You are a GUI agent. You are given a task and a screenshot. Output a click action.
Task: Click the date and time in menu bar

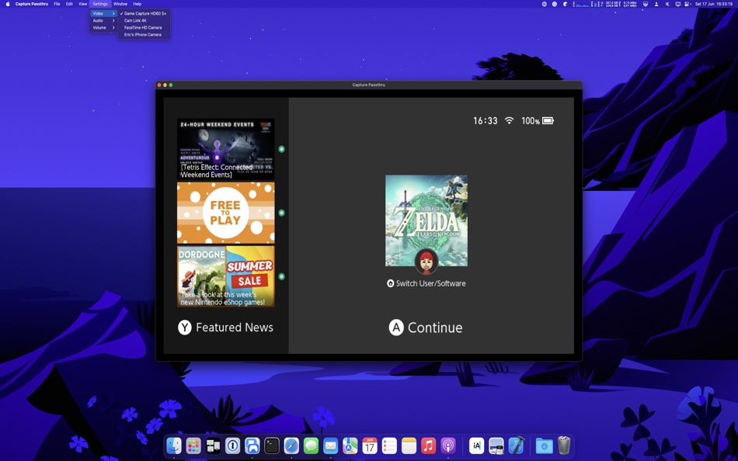pos(713,4)
